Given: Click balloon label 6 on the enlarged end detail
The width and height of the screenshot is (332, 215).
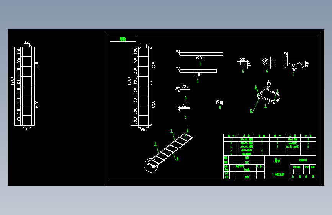Looking at the screenshot, I should [x=256, y=87].
